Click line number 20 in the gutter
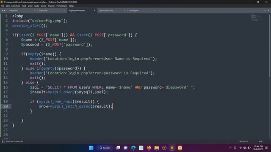Screen dimensions: 271x152 point(6,106)
